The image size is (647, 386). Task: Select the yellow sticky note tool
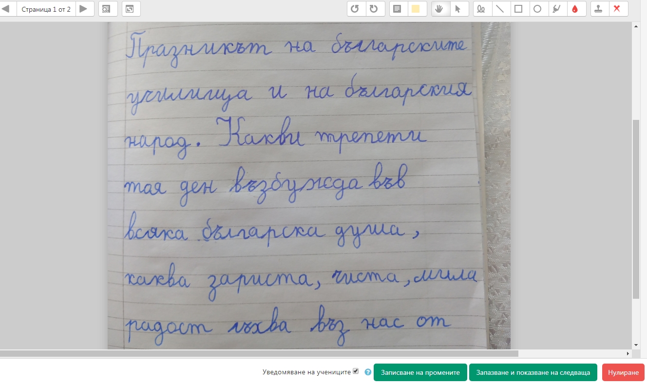[416, 9]
